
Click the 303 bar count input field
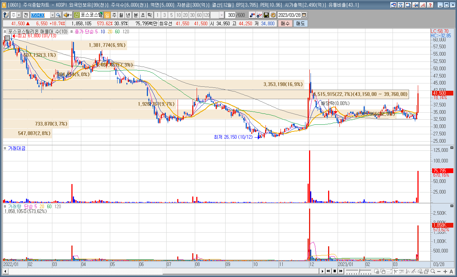pyautogui.click(x=231, y=15)
